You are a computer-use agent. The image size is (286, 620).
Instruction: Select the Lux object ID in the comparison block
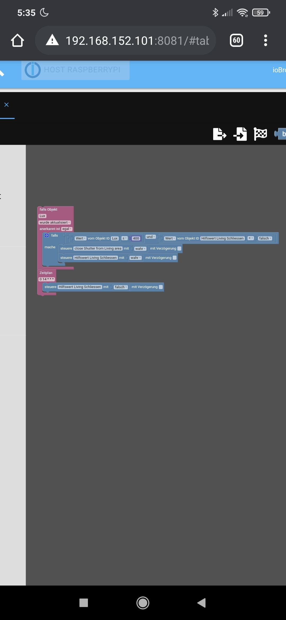(x=115, y=238)
